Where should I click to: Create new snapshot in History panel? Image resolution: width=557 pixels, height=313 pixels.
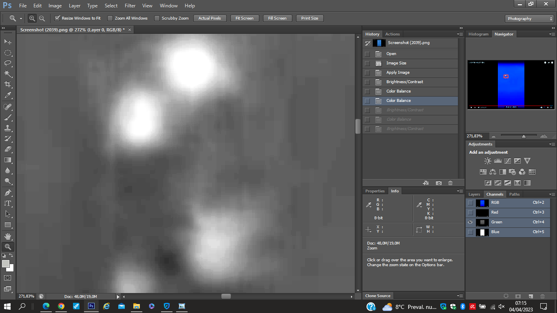438,183
